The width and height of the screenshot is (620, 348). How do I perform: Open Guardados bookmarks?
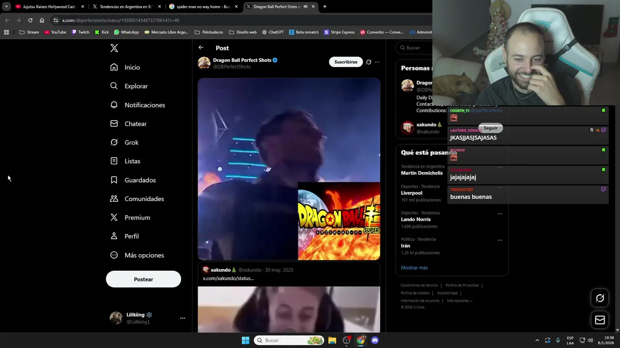tap(133, 180)
